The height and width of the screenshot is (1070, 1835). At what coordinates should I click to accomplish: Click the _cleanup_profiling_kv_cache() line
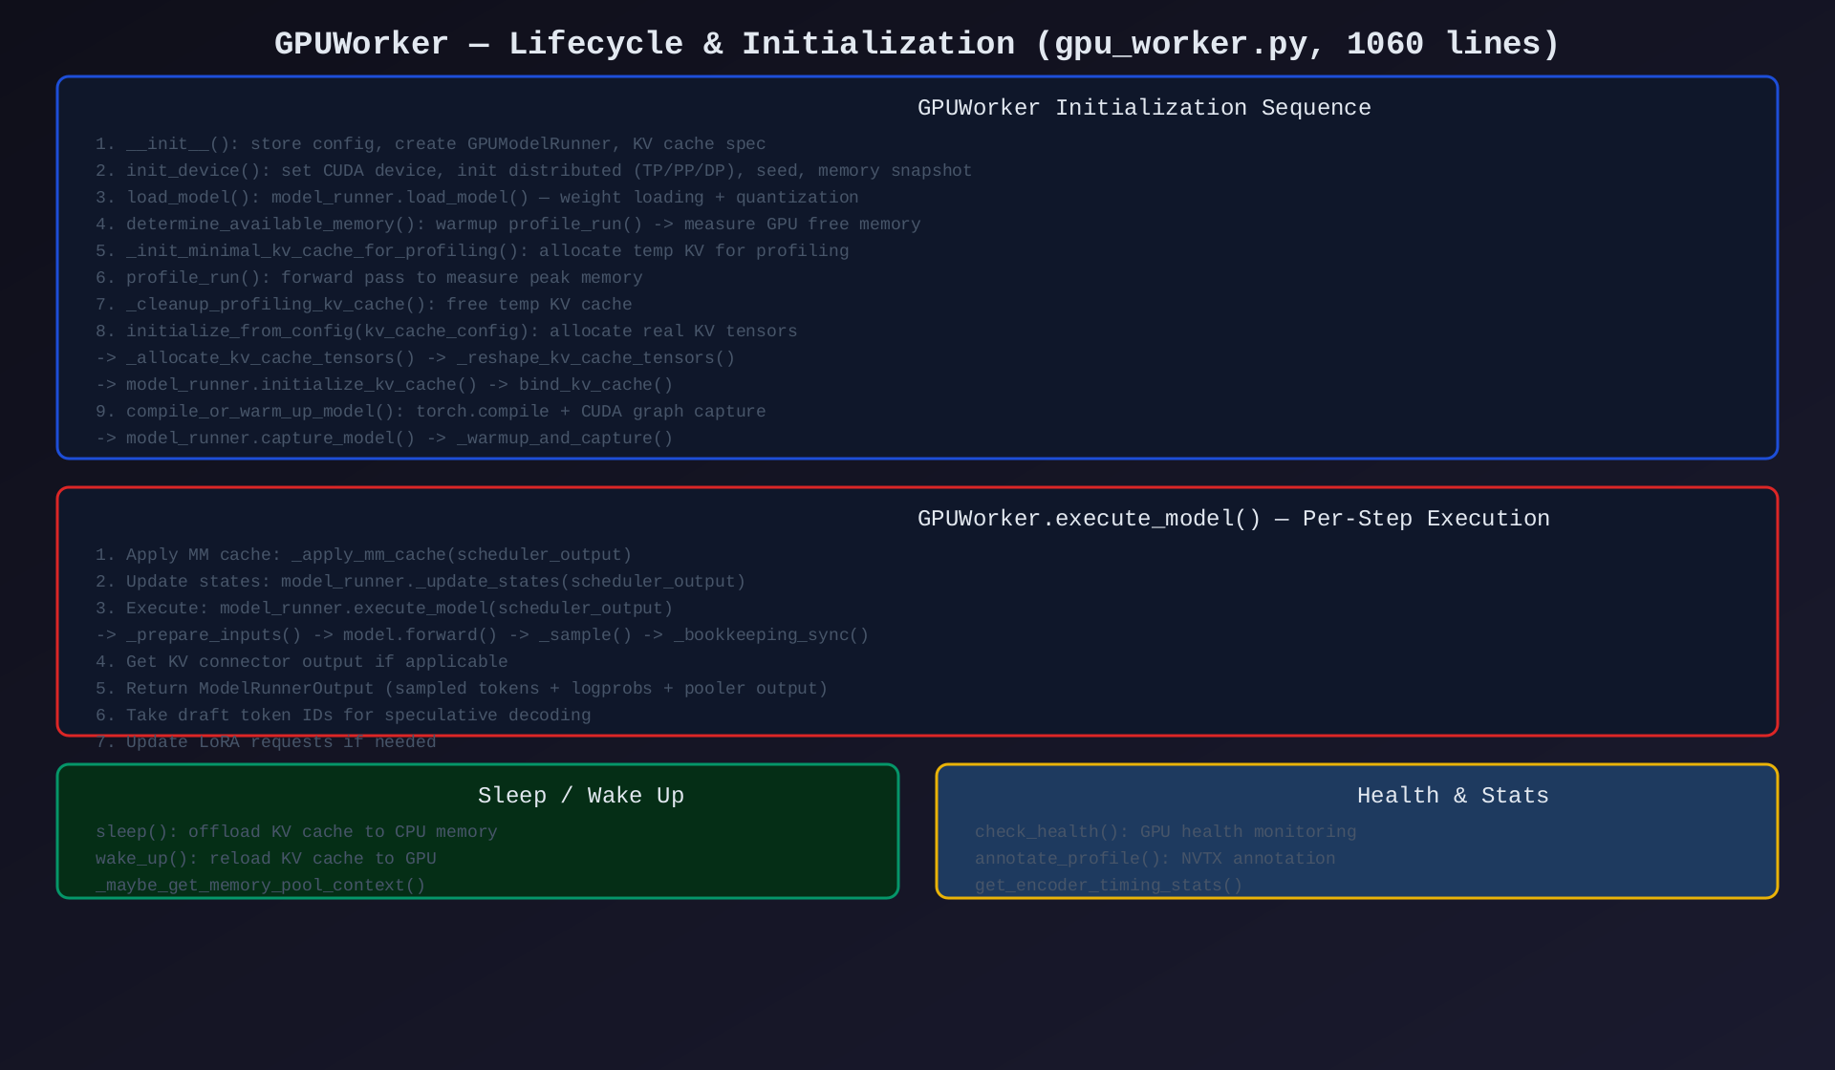point(363,305)
